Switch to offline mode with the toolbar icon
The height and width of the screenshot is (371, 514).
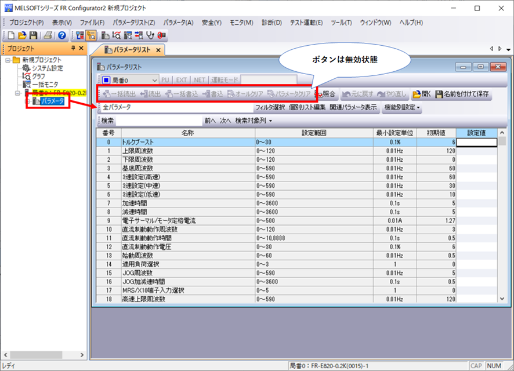[79, 35]
